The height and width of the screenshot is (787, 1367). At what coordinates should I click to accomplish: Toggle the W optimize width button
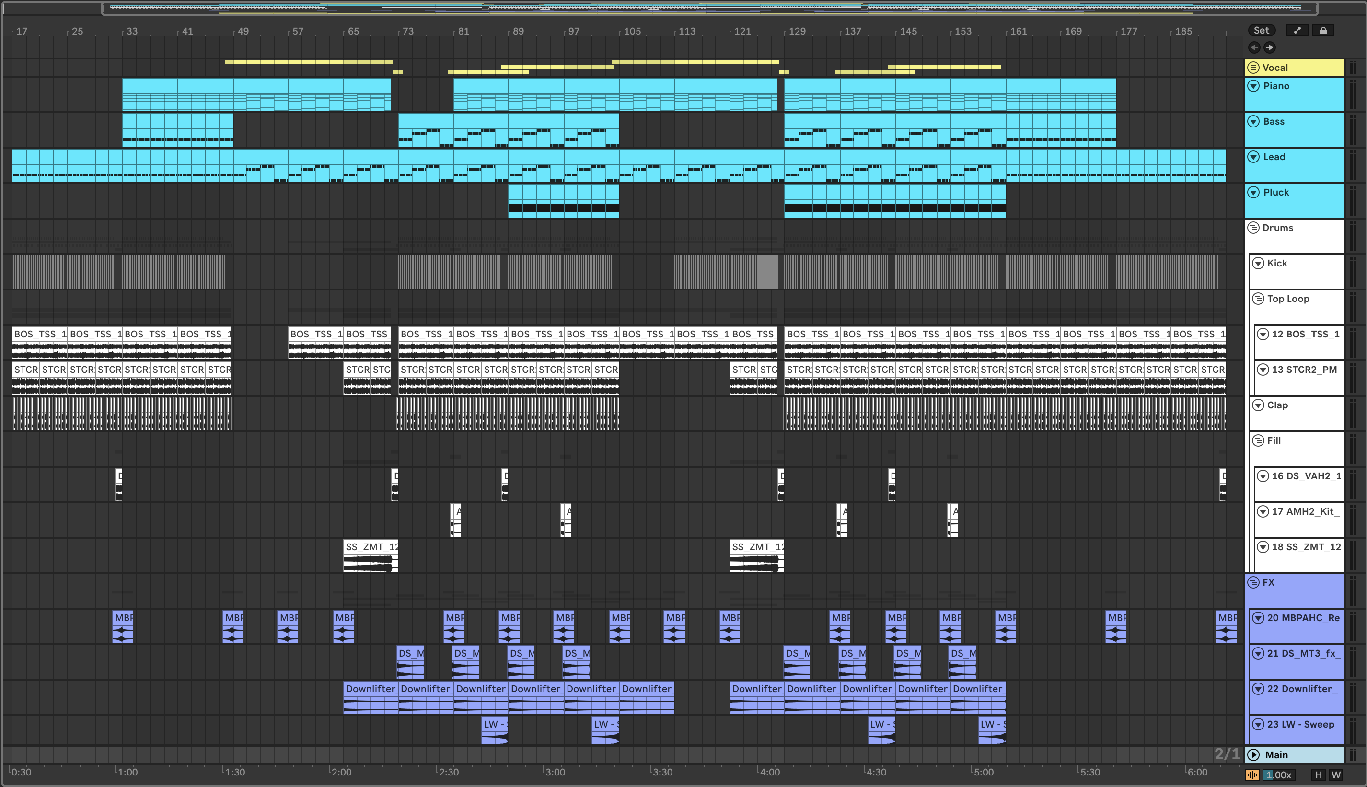(1336, 775)
